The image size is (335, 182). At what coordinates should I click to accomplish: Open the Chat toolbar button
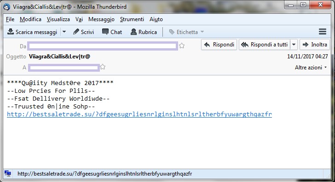point(112,32)
